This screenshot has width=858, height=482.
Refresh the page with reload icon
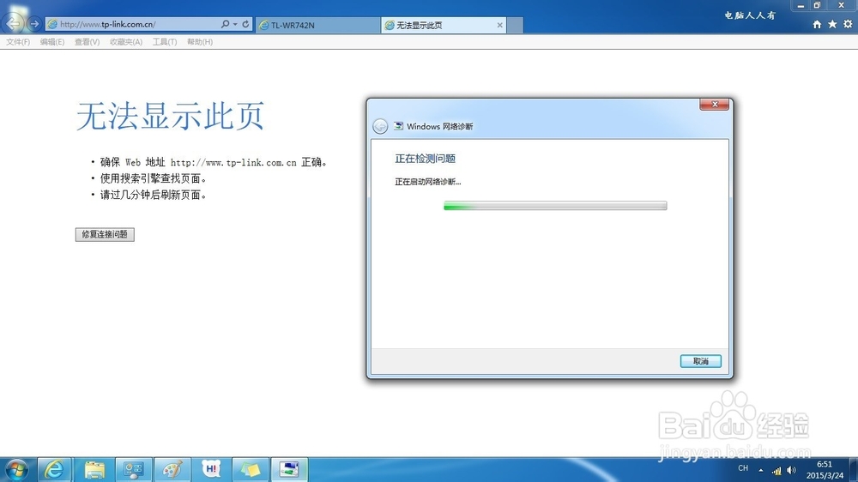(x=245, y=24)
